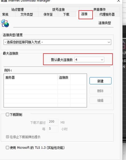The width and height of the screenshot is (126, 160).
Task: Open the 文件类型 tab
Action: tap(27, 14)
